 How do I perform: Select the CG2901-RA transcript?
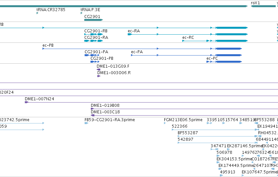(94, 41)
